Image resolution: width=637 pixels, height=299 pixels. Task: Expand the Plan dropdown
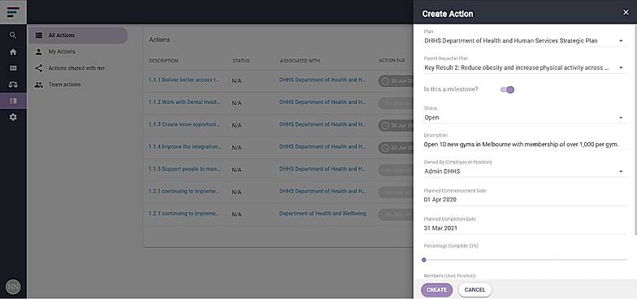coord(524,41)
